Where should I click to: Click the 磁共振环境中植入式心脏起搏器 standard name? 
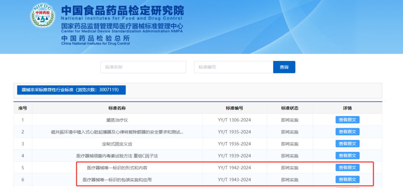(117, 132)
